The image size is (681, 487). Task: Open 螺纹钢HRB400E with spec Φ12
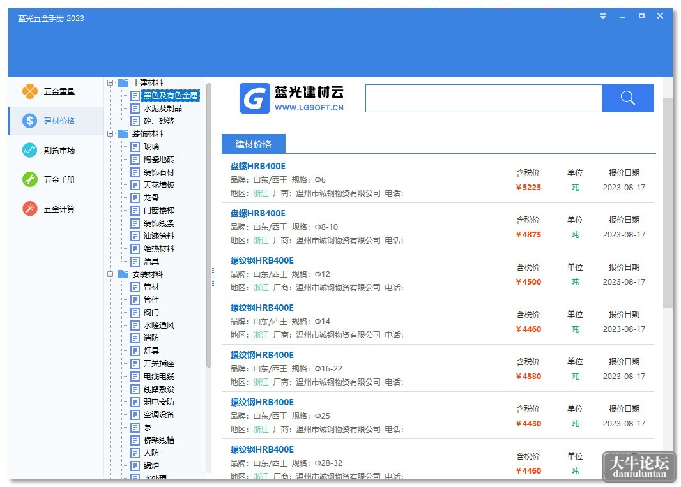[x=262, y=260]
